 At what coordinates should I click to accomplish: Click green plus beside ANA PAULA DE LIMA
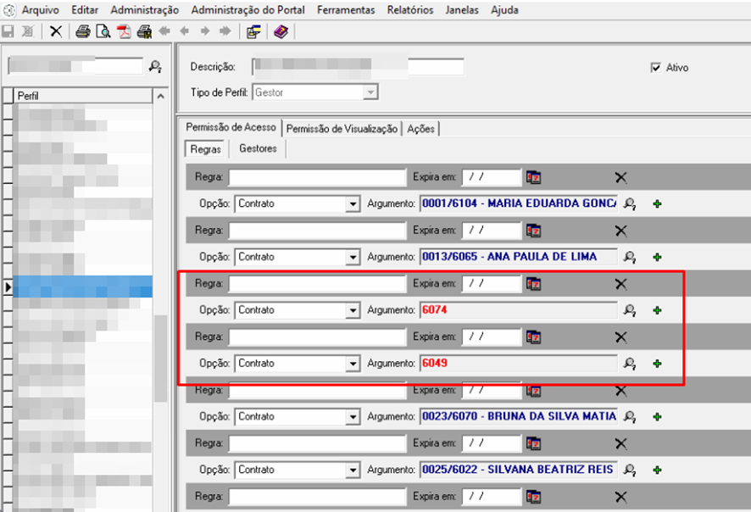[x=657, y=257]
